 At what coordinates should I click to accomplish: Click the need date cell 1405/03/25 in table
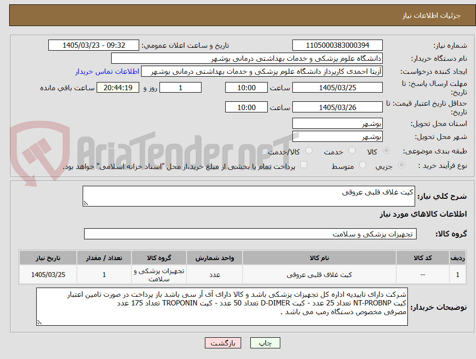(48, 275)
